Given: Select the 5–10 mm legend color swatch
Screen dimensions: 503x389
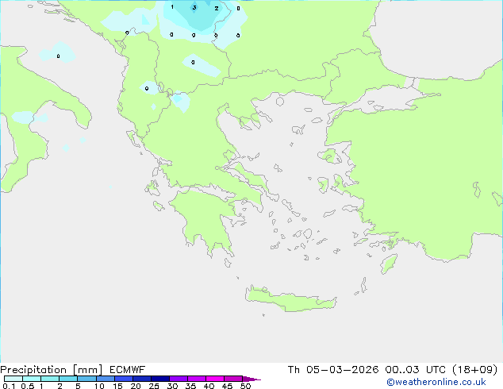Looking at the screenshot, I should [86, 379].
